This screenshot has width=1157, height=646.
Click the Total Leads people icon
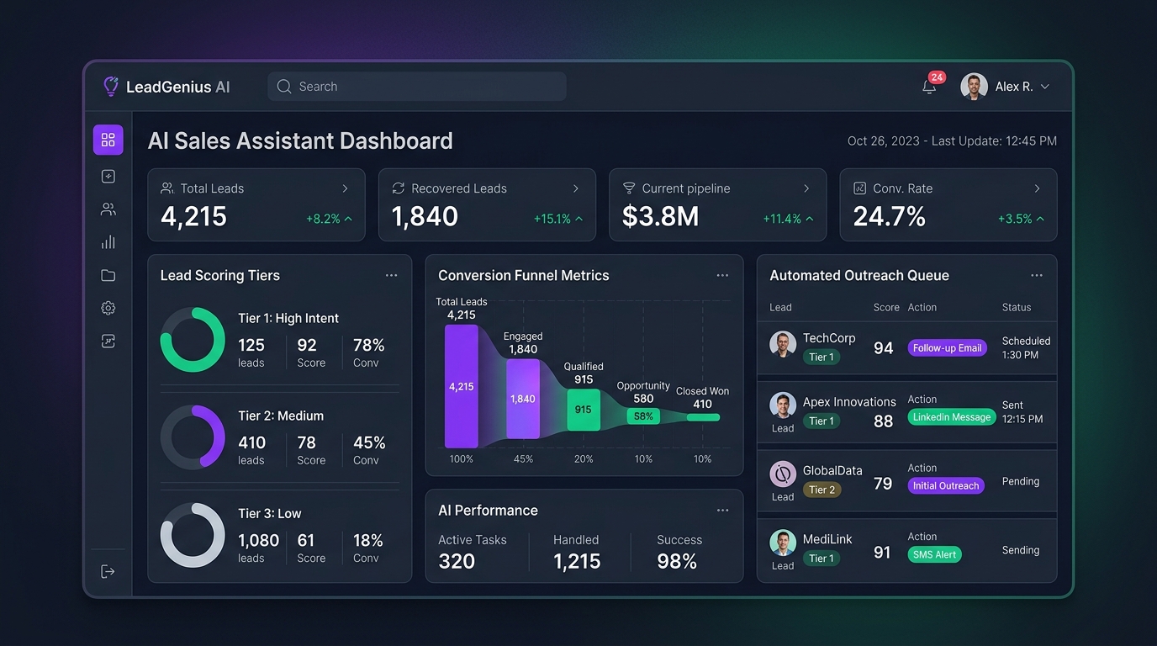(167, 188)
